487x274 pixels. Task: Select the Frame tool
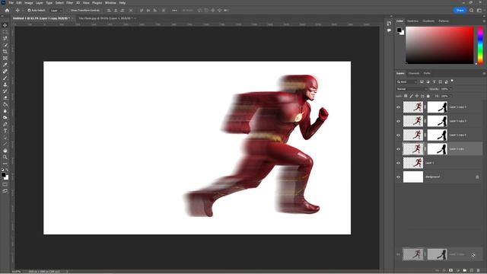[5, 58]
